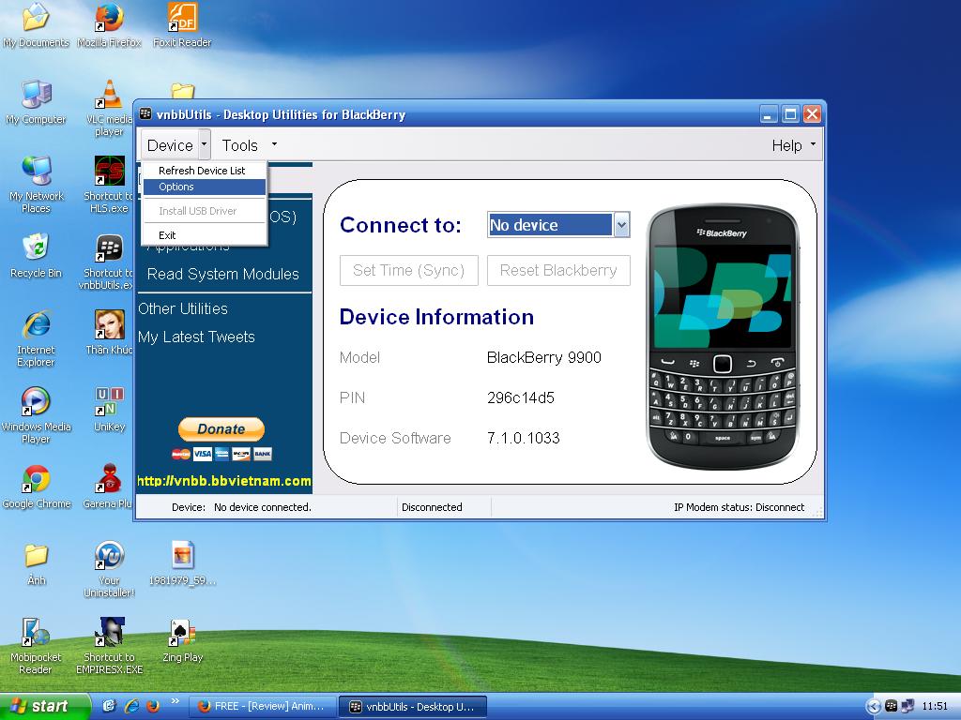The height and width of the screenshot is (720, 961).
Task: Open Zing Play desktop icon
Action: pyautogui.click(x=182, y=639)
